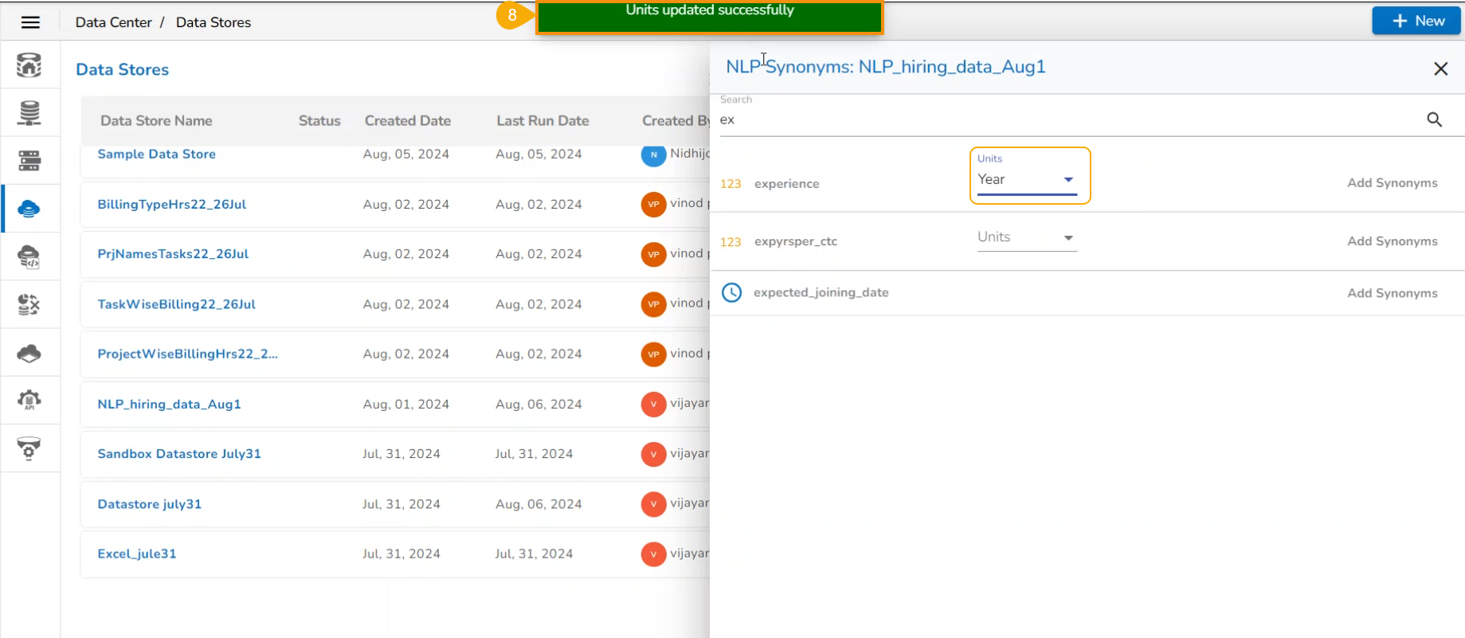
Task: Click the clock icon beside expected_joining_date
Action: (x=731, y=293)
